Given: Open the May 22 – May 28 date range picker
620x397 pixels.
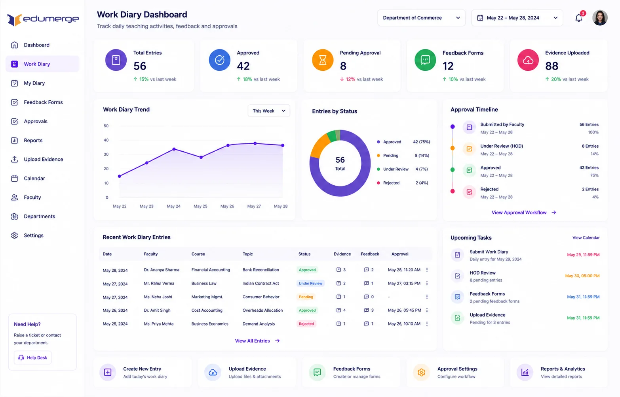Looking at the screenshot, I should 517,18.
